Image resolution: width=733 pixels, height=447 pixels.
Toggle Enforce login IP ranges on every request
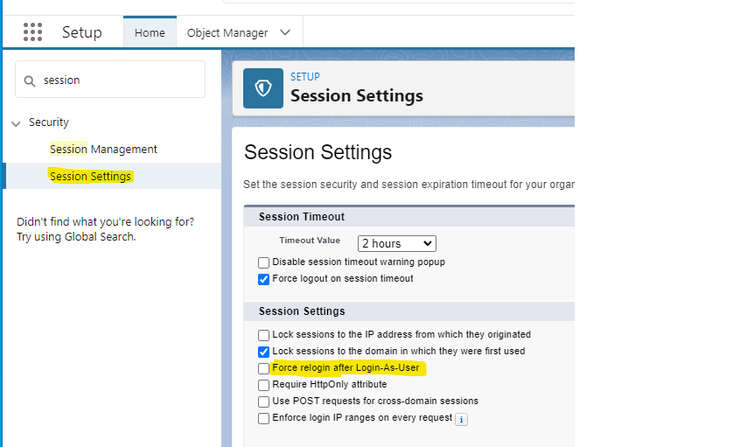[x=264, y=418]
